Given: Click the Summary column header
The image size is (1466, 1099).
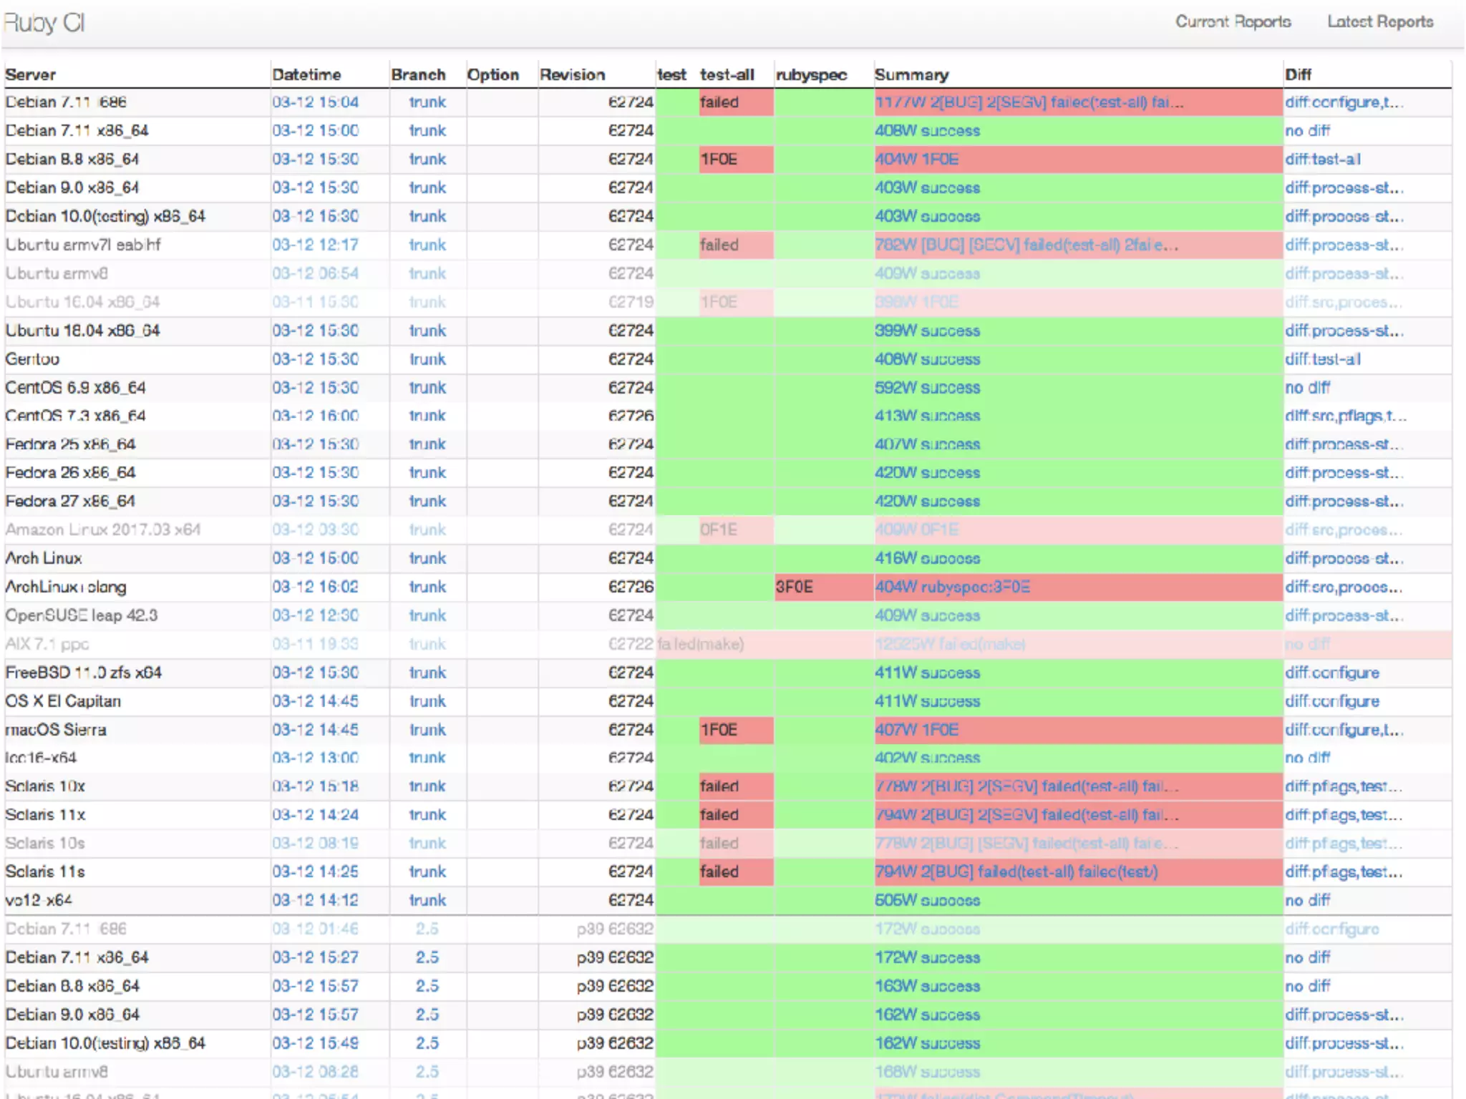Looking at the screenshot, I should point(911,75).
